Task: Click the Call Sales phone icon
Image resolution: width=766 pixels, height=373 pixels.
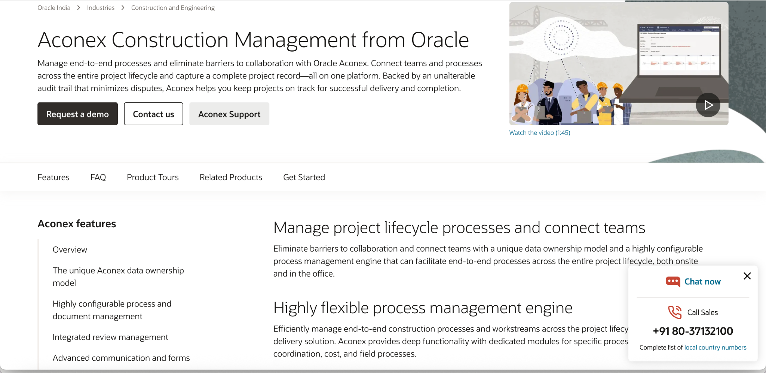Action: (x=675, y=312)
